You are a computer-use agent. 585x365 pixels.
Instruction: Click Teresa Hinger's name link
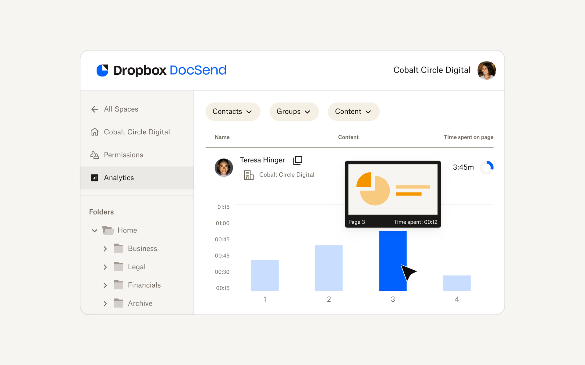[x=262, y=160]
